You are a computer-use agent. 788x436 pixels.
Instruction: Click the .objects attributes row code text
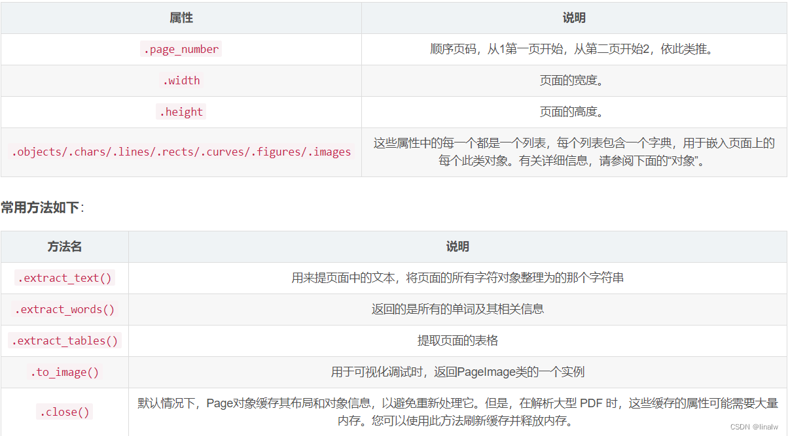coord(181,151)
